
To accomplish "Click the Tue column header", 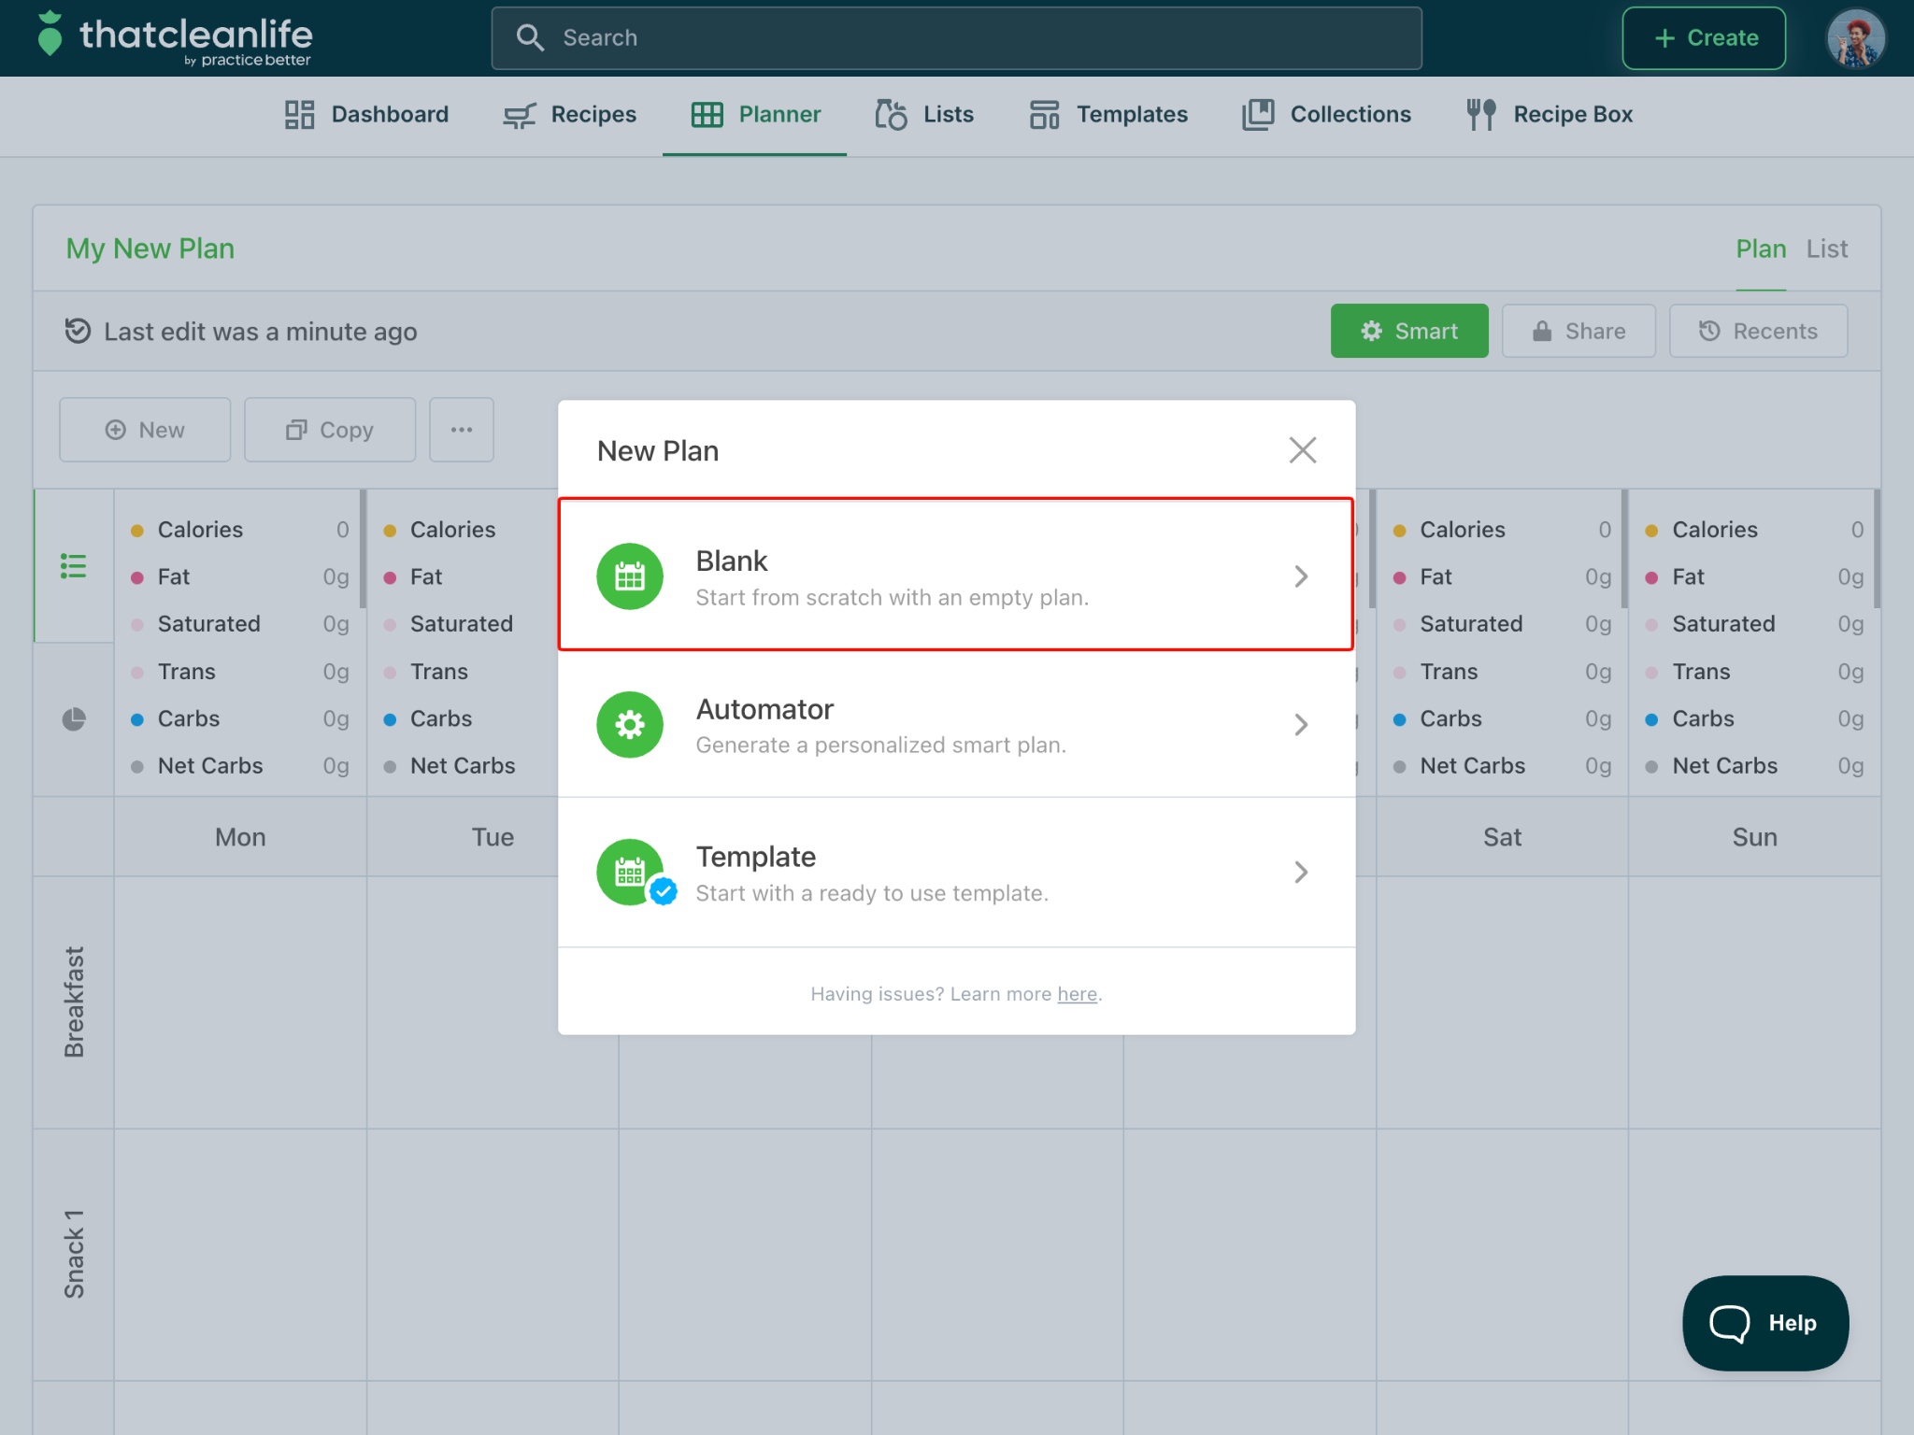I will point(493,837).
